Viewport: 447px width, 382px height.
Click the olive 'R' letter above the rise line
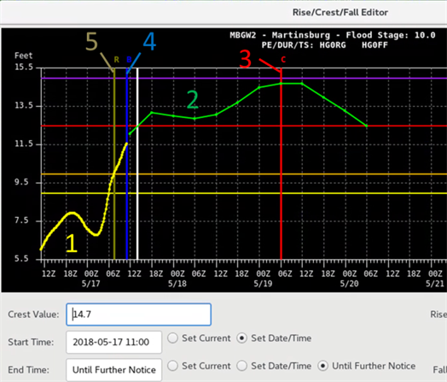116,59
